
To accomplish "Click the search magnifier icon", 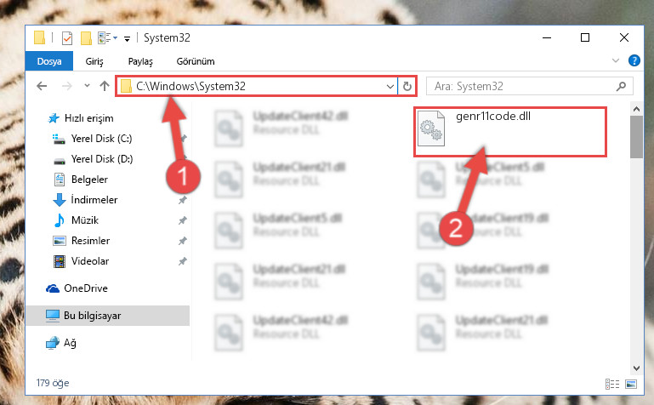I will 621,86.
